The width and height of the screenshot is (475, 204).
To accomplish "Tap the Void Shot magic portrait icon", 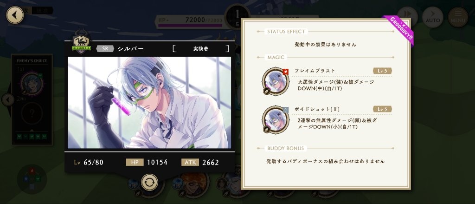I will pos(276,119).
